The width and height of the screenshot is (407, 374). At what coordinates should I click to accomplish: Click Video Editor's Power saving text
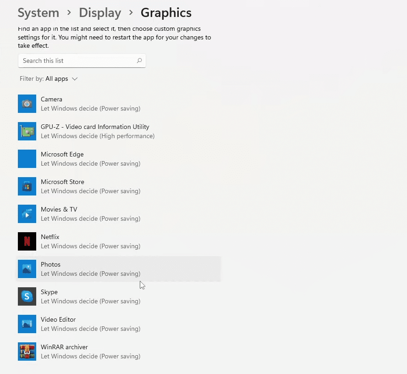coord(91,329)
